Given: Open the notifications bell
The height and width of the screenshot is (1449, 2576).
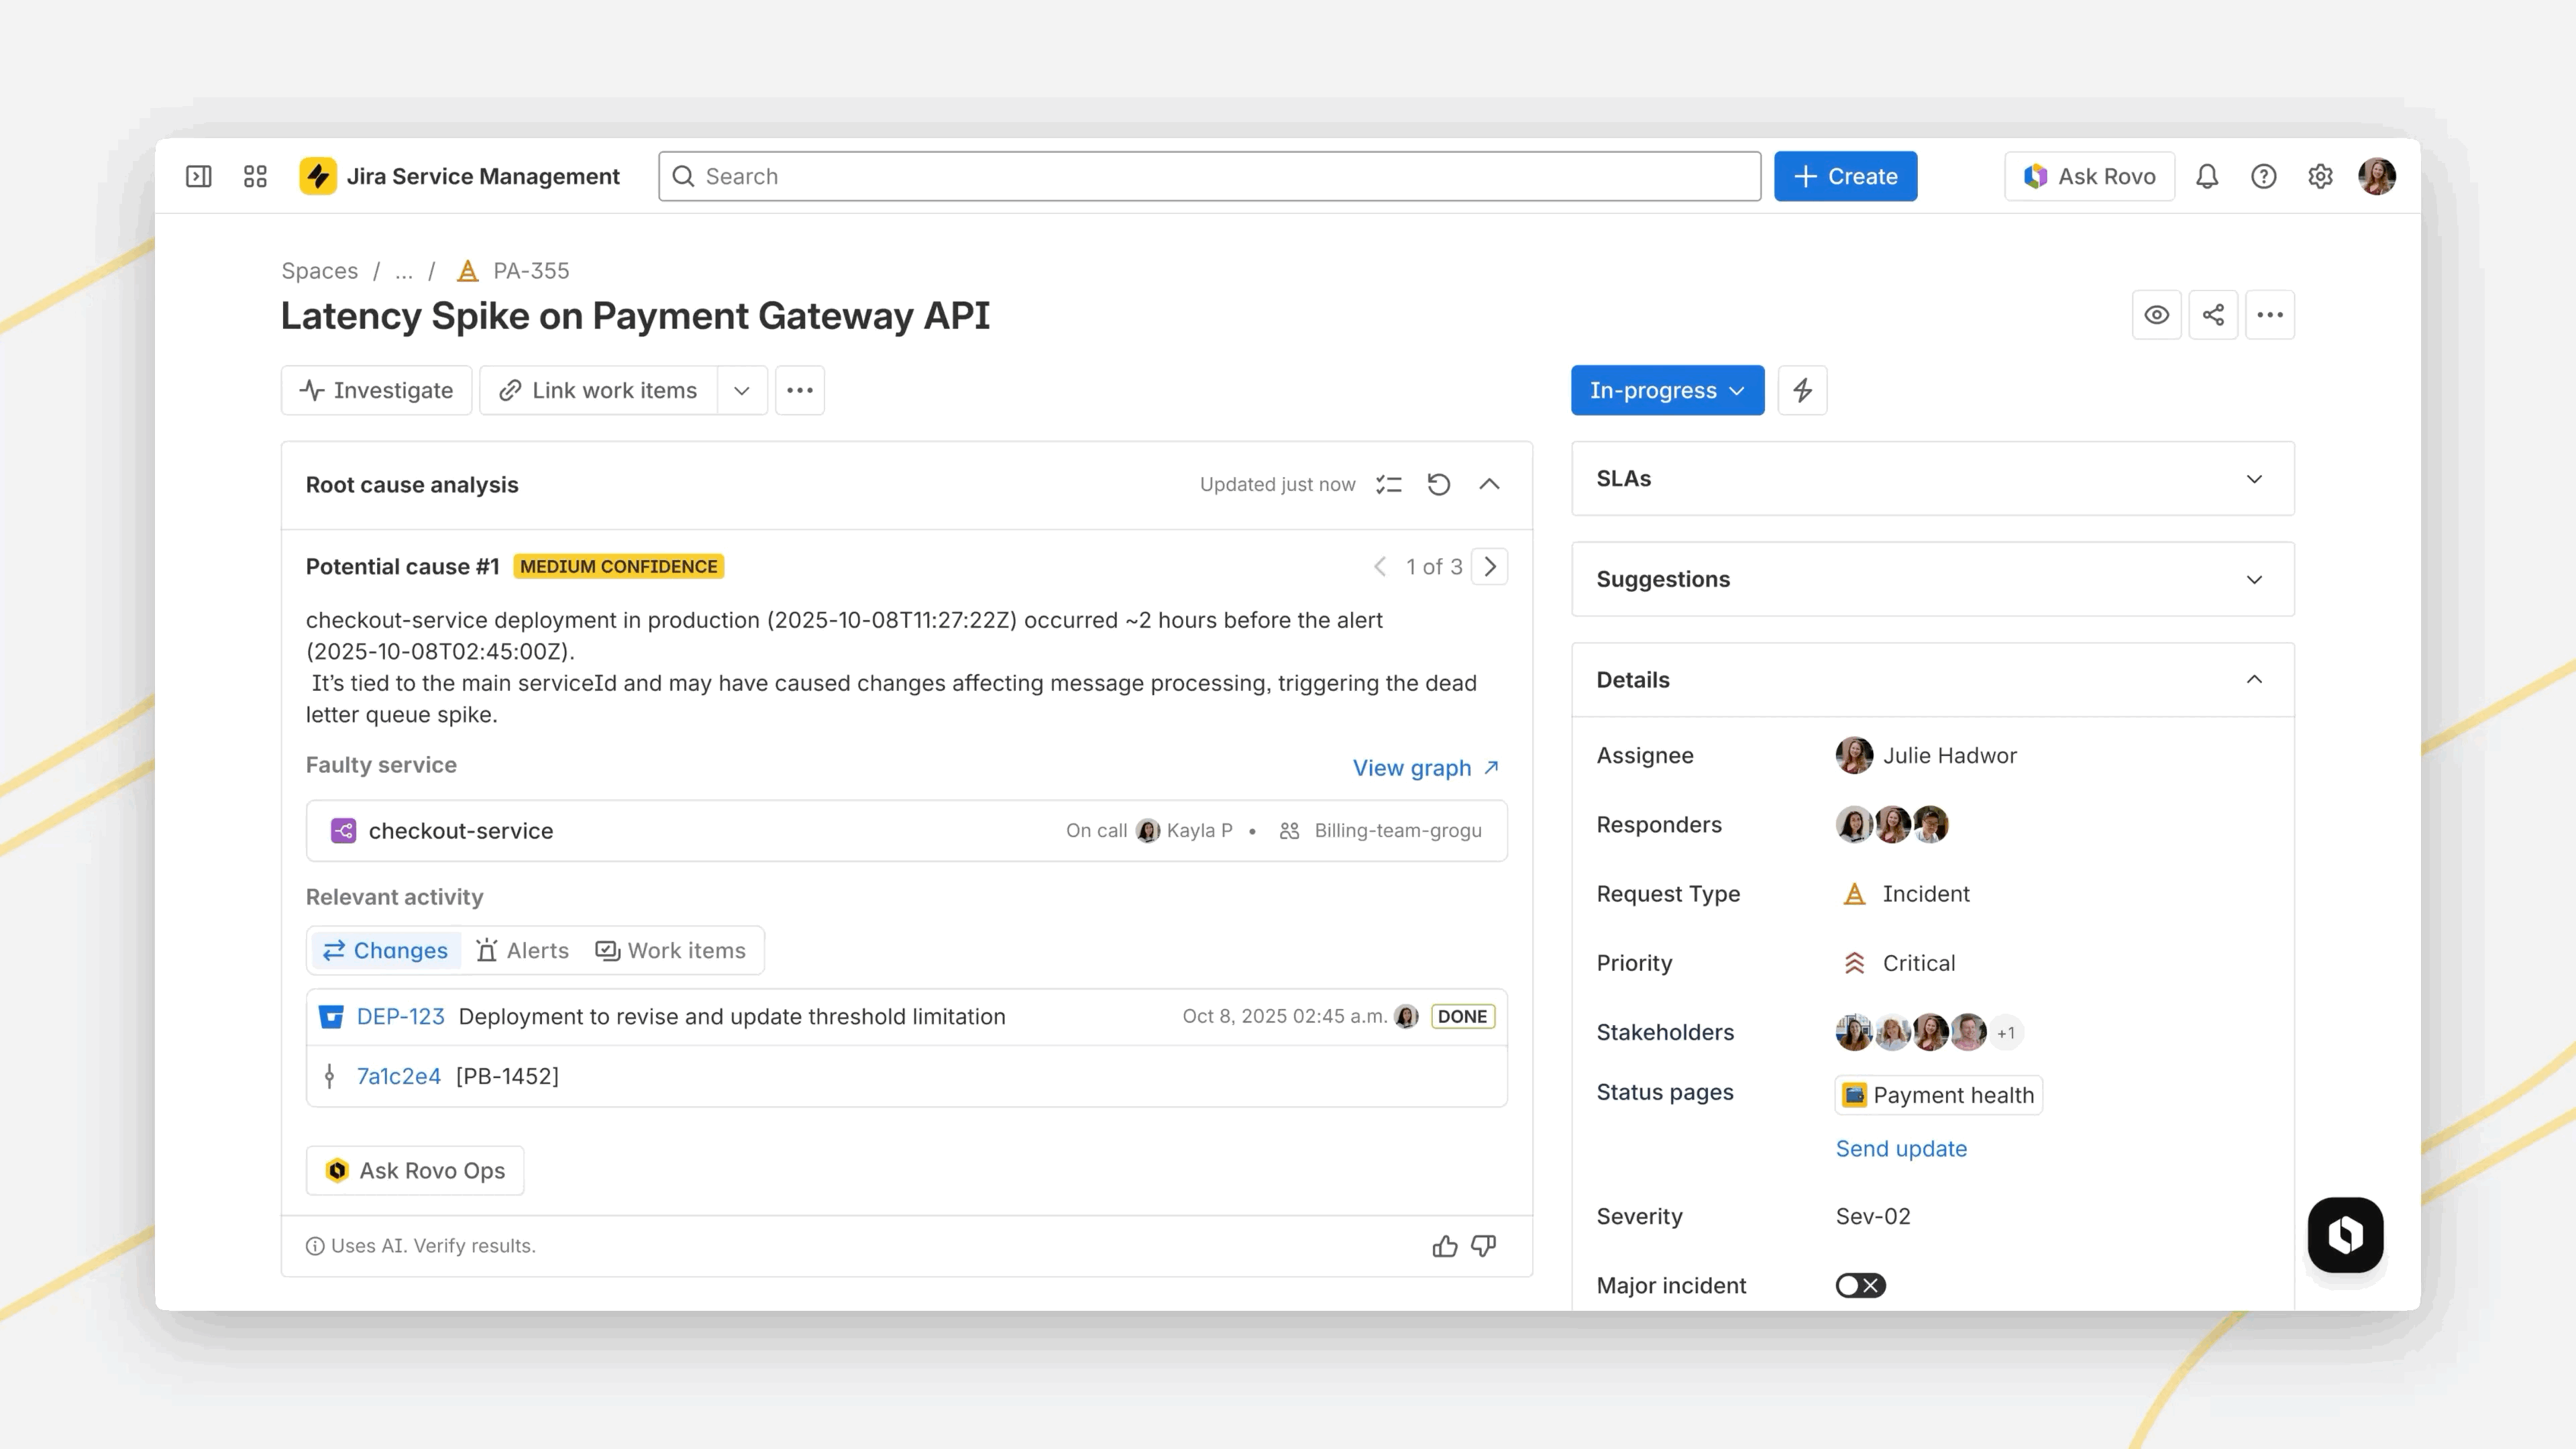Looking at the screenshot, I should click(2206, 176).
